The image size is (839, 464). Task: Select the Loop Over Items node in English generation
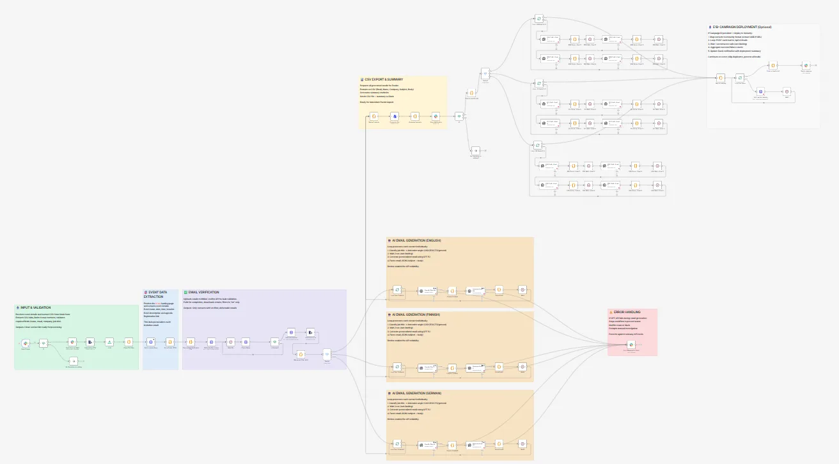[x=396, y=290]
